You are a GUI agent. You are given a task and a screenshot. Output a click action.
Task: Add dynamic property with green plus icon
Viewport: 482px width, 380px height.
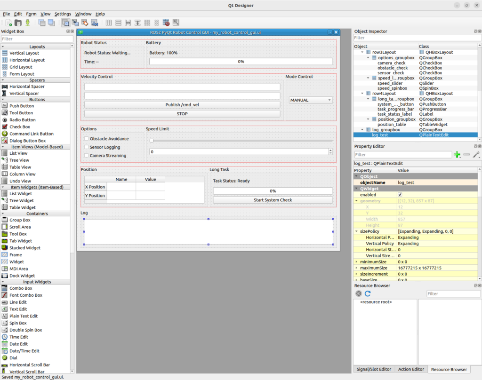[x=457, y=155]
